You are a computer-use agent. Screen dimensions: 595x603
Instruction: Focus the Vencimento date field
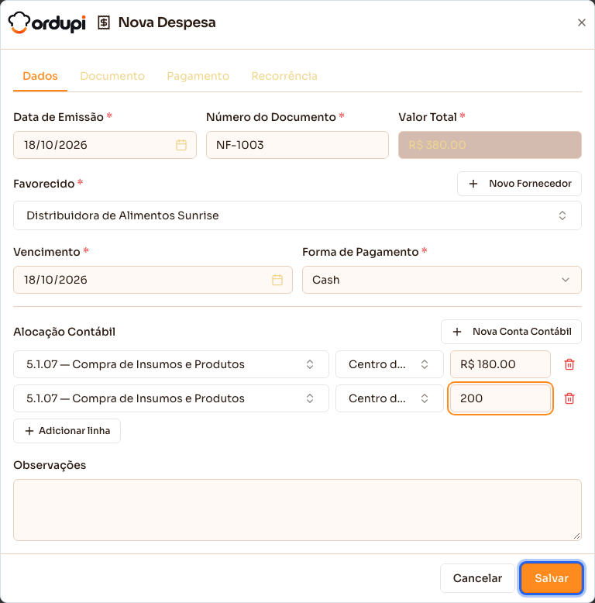pos(153,280)
